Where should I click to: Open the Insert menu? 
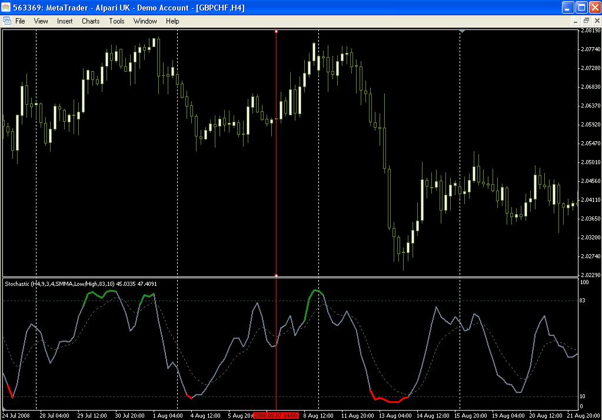(x=65, y=21)
